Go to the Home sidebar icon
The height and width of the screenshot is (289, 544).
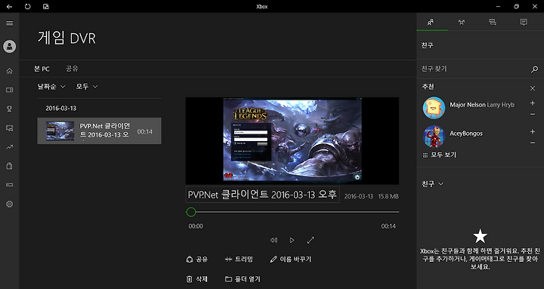pos(10,71)
